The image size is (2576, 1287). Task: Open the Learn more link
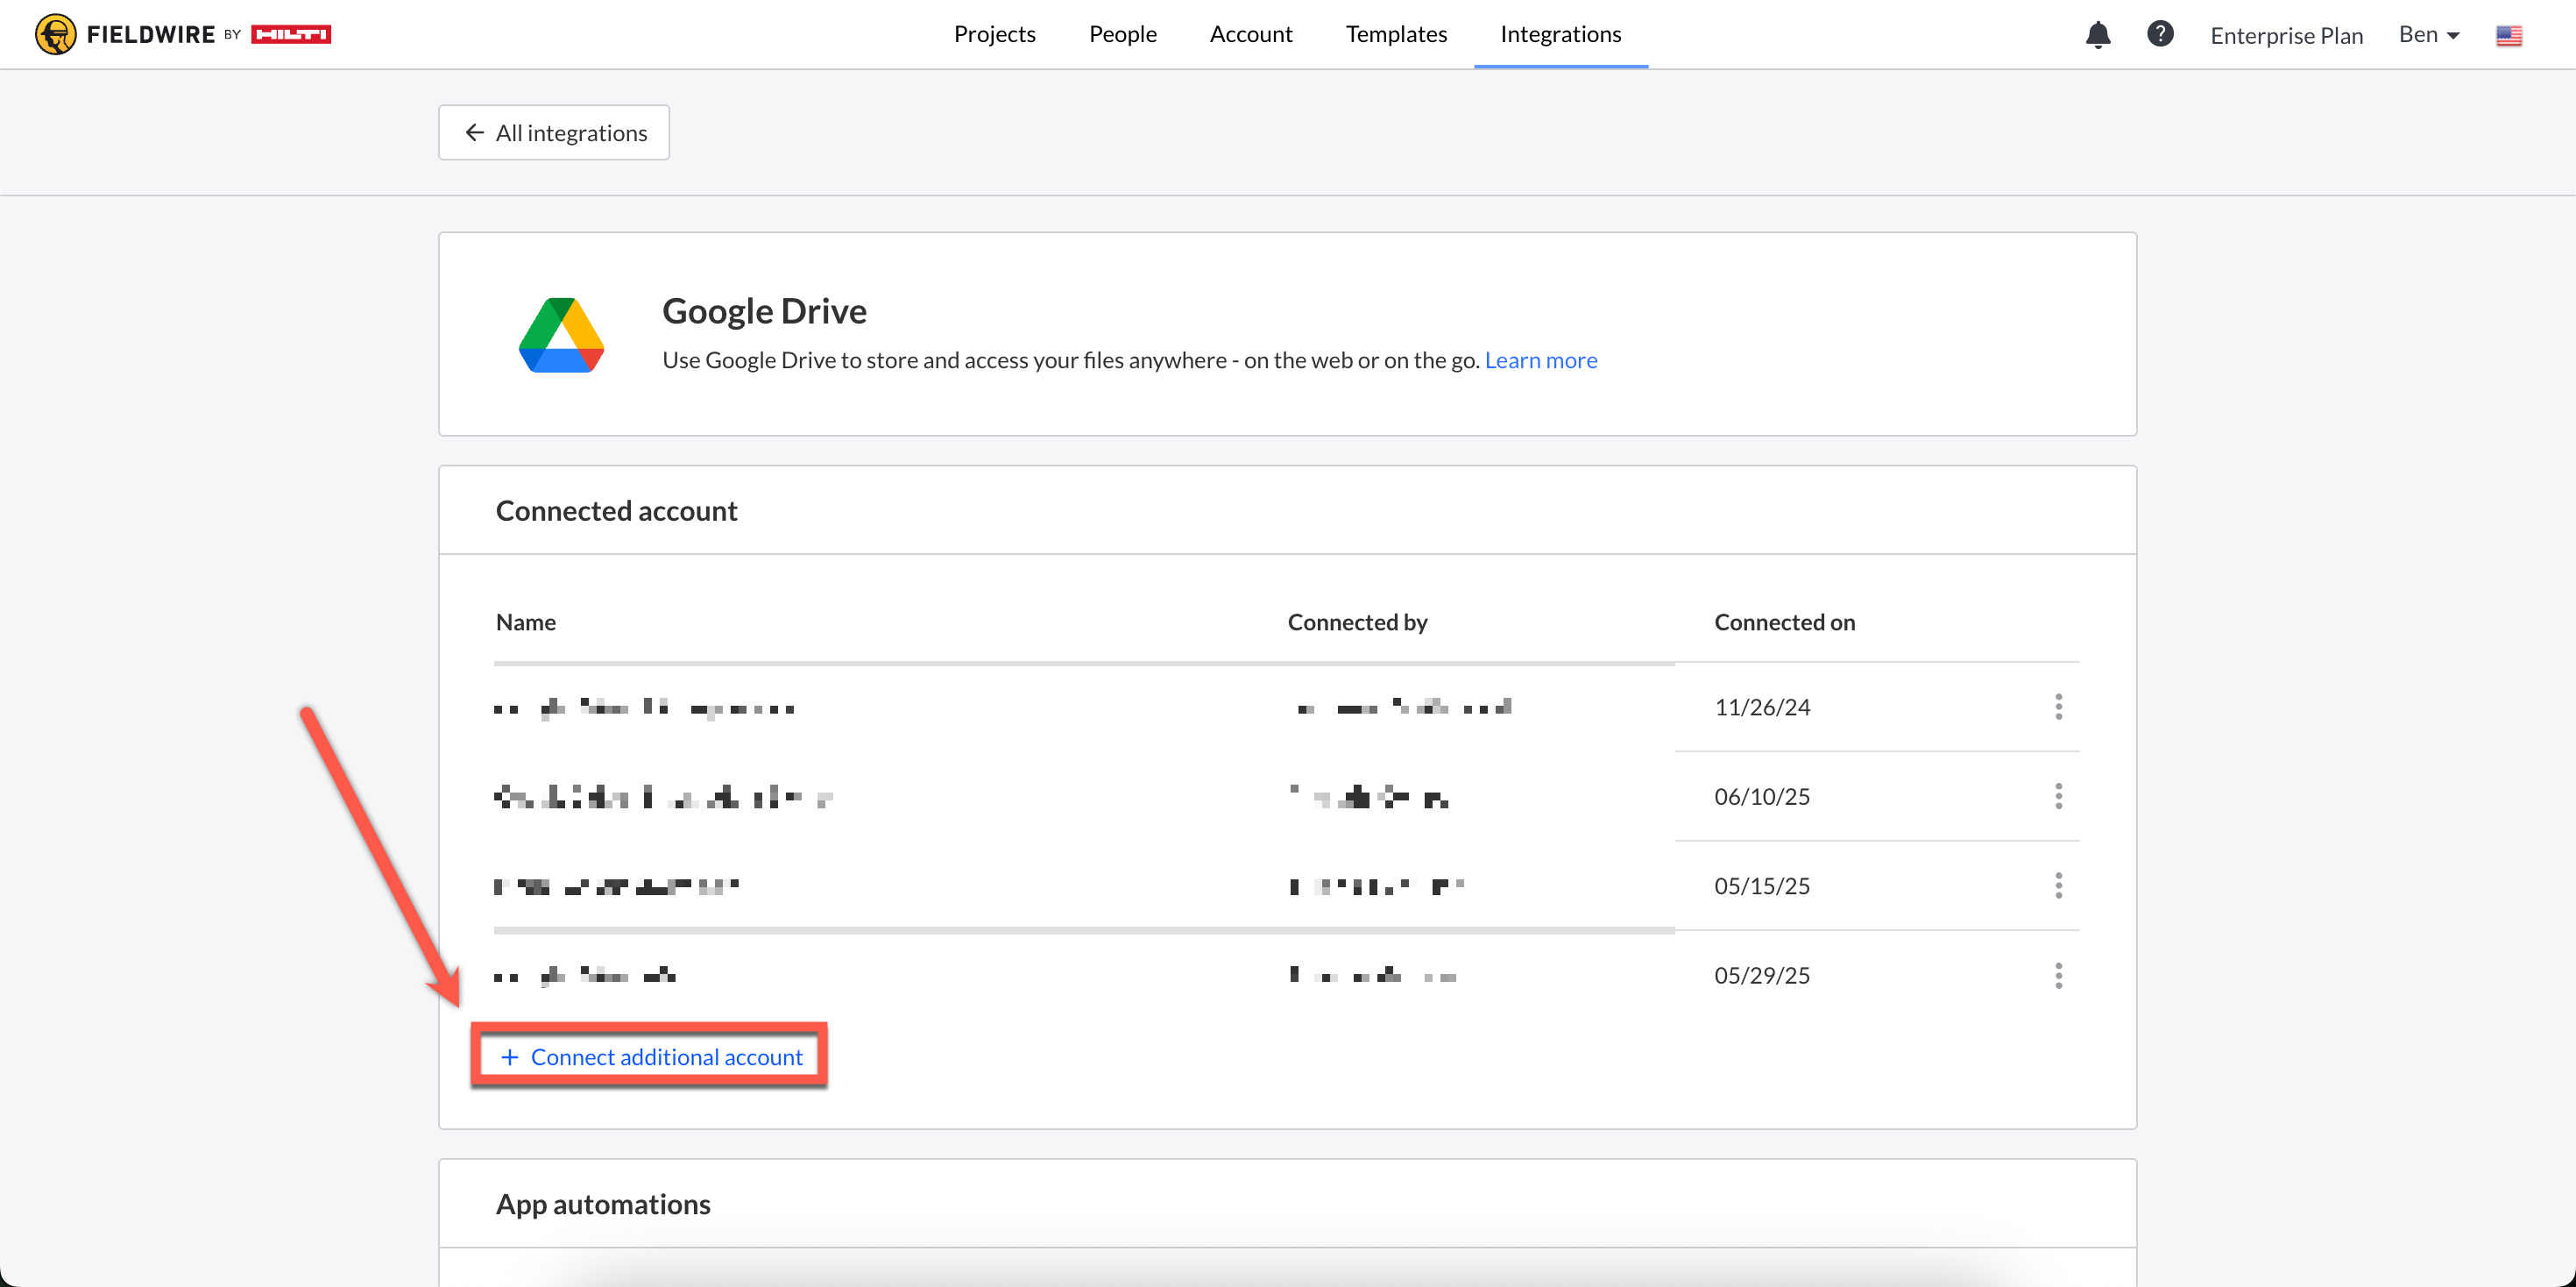coord(1540,360)
